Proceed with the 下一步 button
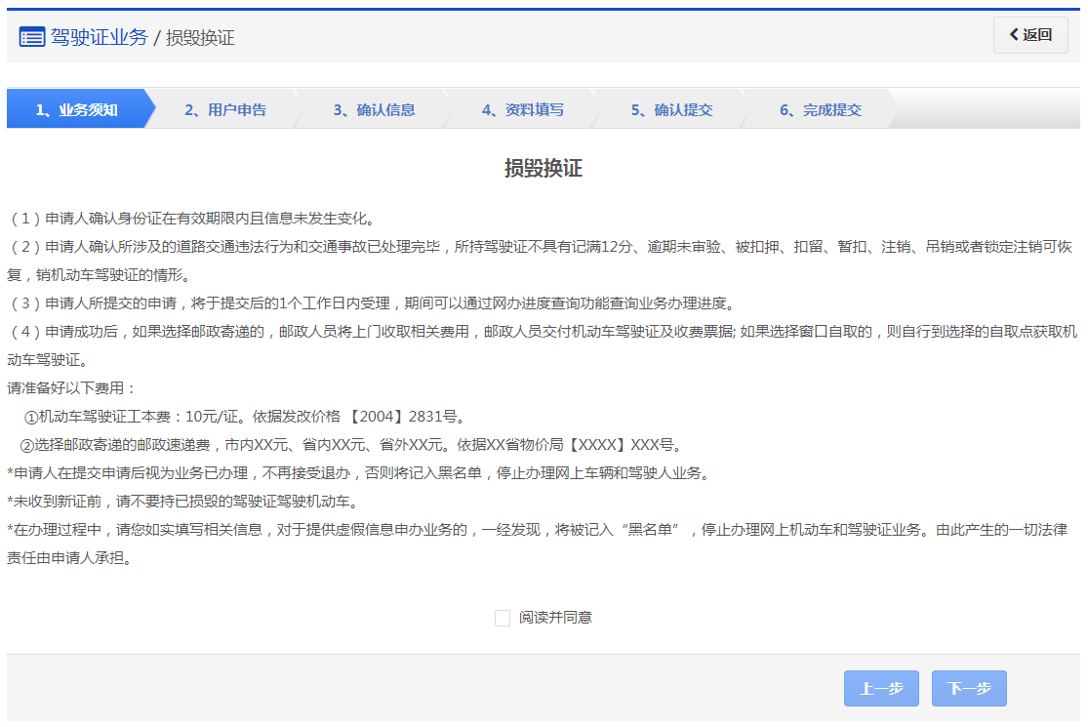 click(969, 689)
